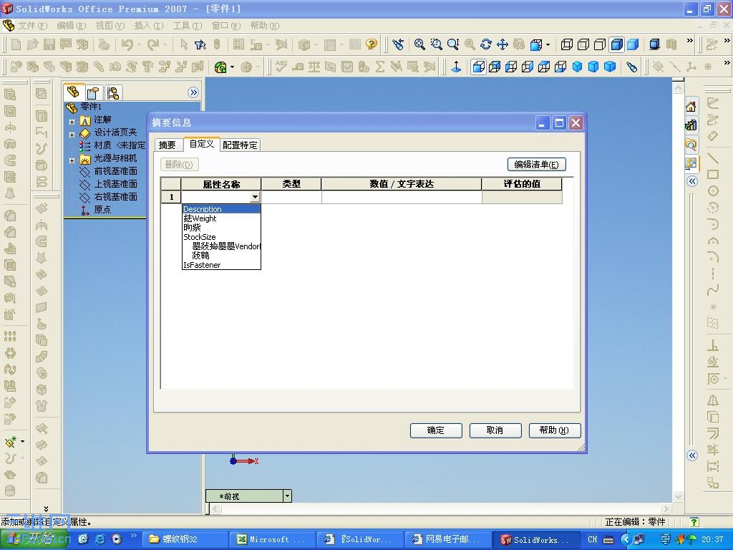Image resolution: width=733 pixels, height=550 pixels.
Task: Select StockSize in the property list
Action: coord(220,237)
